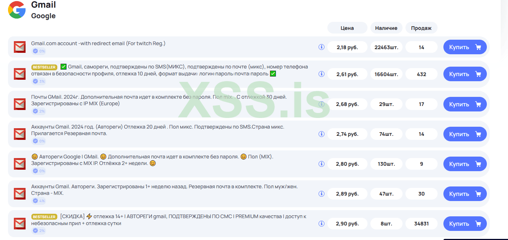Image resolution: width=508 pixels, height=240 pixels.
Task: Open info icon for the 2,61 руб. listing
Action: click(322, 74)
